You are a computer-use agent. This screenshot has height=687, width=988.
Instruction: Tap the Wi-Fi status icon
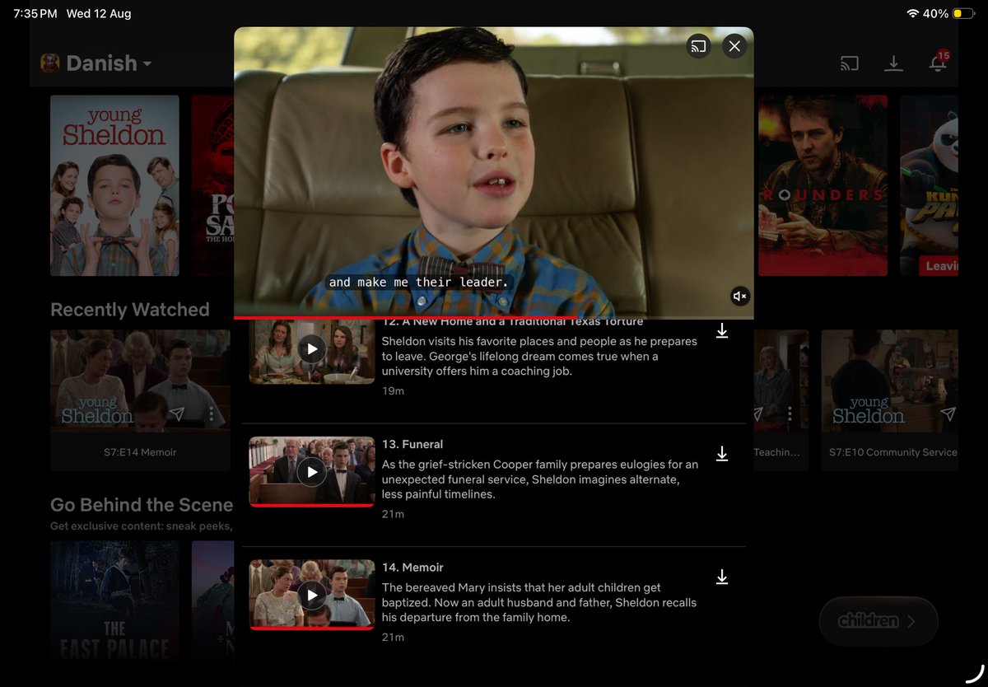click(912, 14)
